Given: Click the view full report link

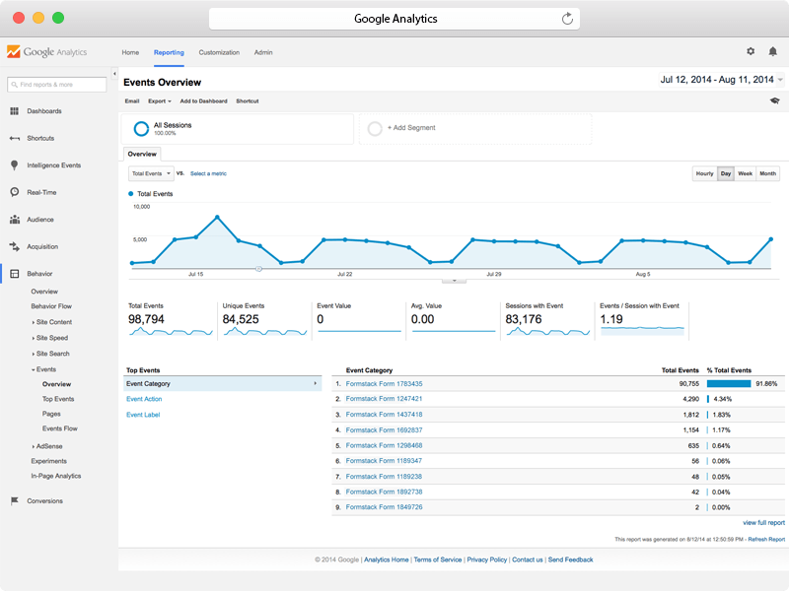Looking at the screenshot, I should pos(763,522).
